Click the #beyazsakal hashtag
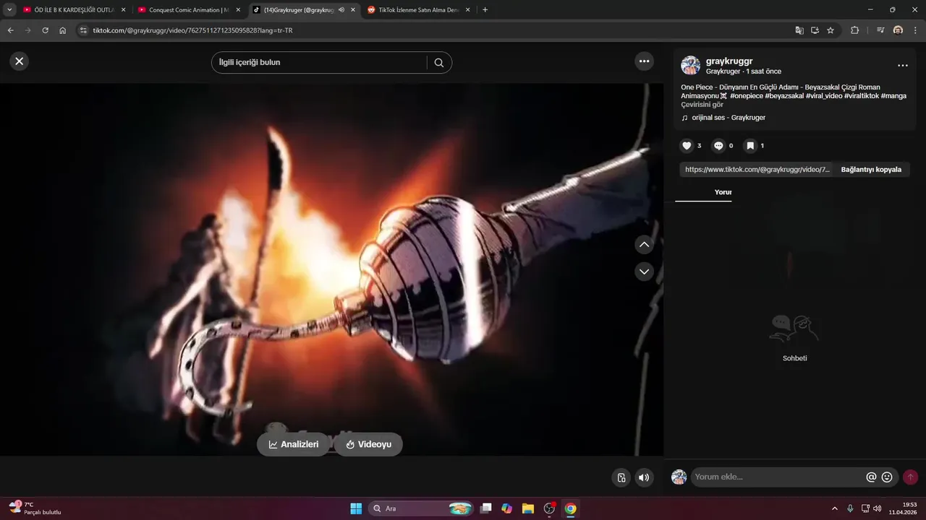Viewport: 926px width, 520px height. (x=784, y=96)
